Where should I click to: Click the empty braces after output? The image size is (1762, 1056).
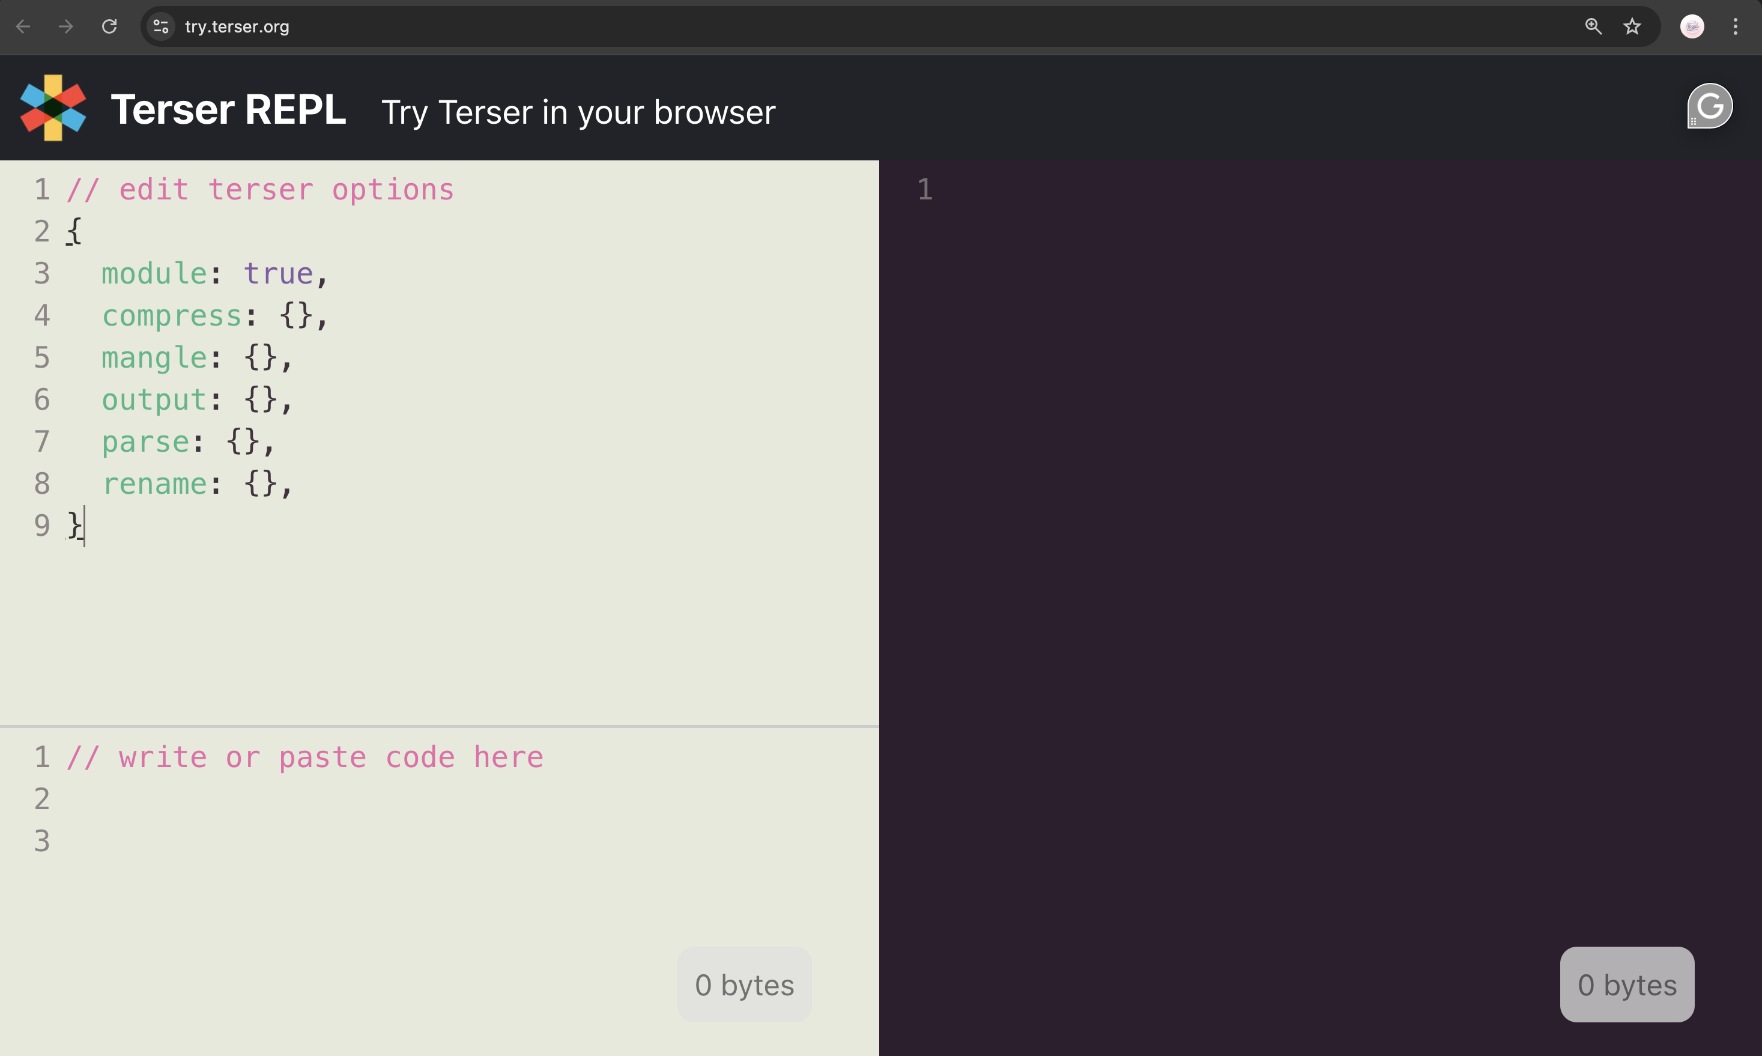[x=261, y=400]
